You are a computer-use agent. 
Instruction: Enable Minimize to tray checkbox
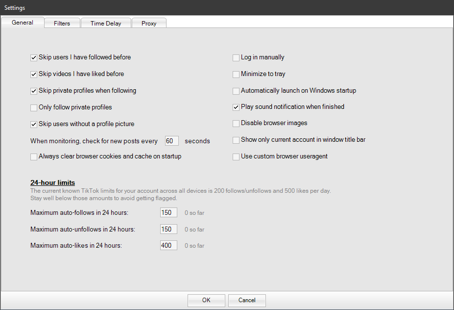[x=236, y=75]
